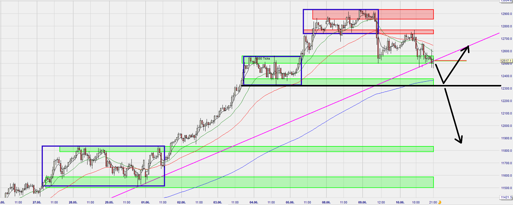Image resolution: width=513 pixels, height=205 pixels.
Task: Select the 08.06. date on time axis
Action: (x=326, y=202)
